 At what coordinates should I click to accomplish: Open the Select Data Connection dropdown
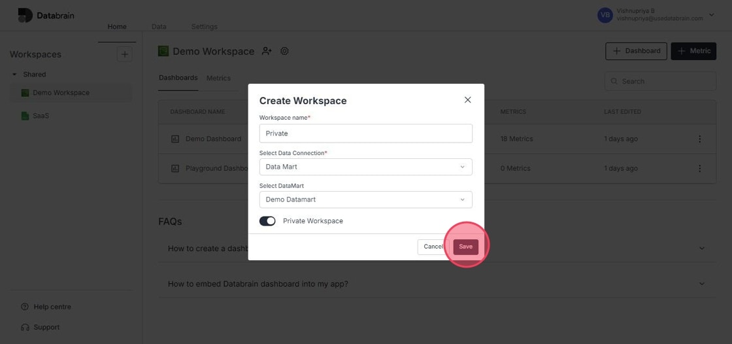tap(365, 167)
